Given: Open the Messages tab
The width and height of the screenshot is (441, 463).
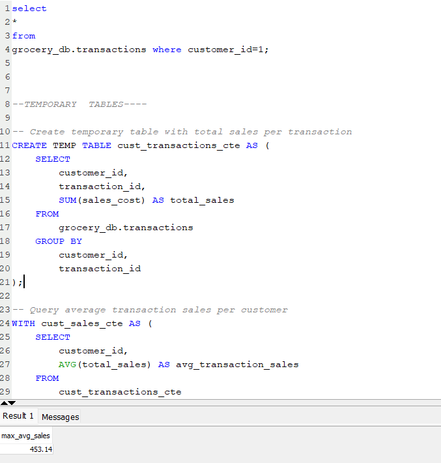Looking at the screenshot, I should tap(60, 417).
